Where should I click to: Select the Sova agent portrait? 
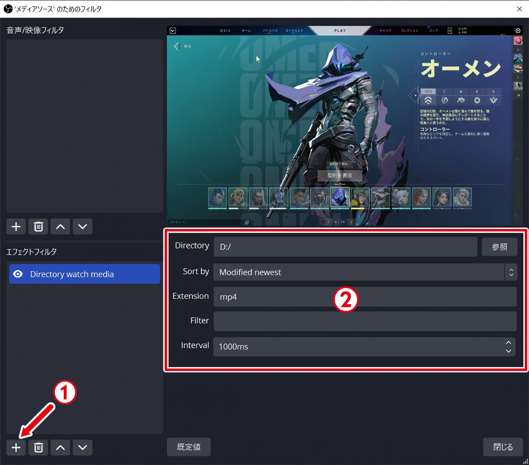coord(462,197)
